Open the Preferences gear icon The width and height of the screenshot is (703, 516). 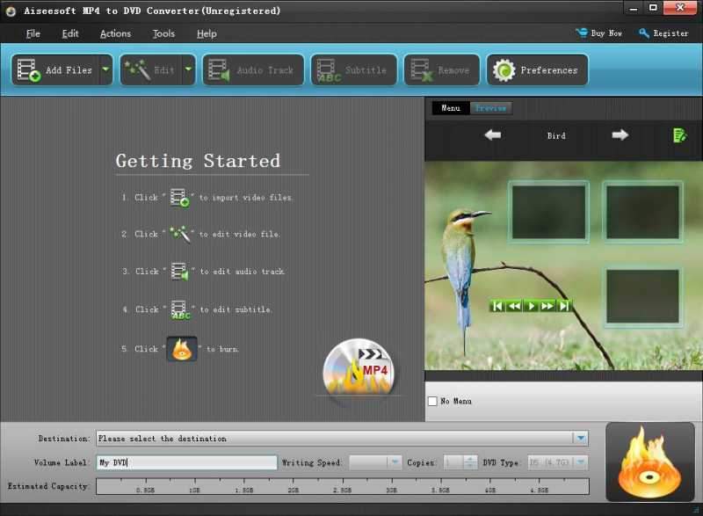pos(504,69)
